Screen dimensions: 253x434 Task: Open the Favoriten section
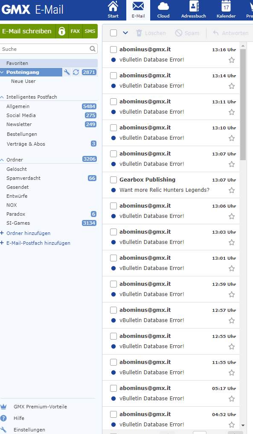click(x=49, y=63)
